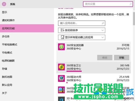The width and height of the screenshot is (135, 101).
Task: Select the 360驱动大师 app name
Action: coord(74,77)
